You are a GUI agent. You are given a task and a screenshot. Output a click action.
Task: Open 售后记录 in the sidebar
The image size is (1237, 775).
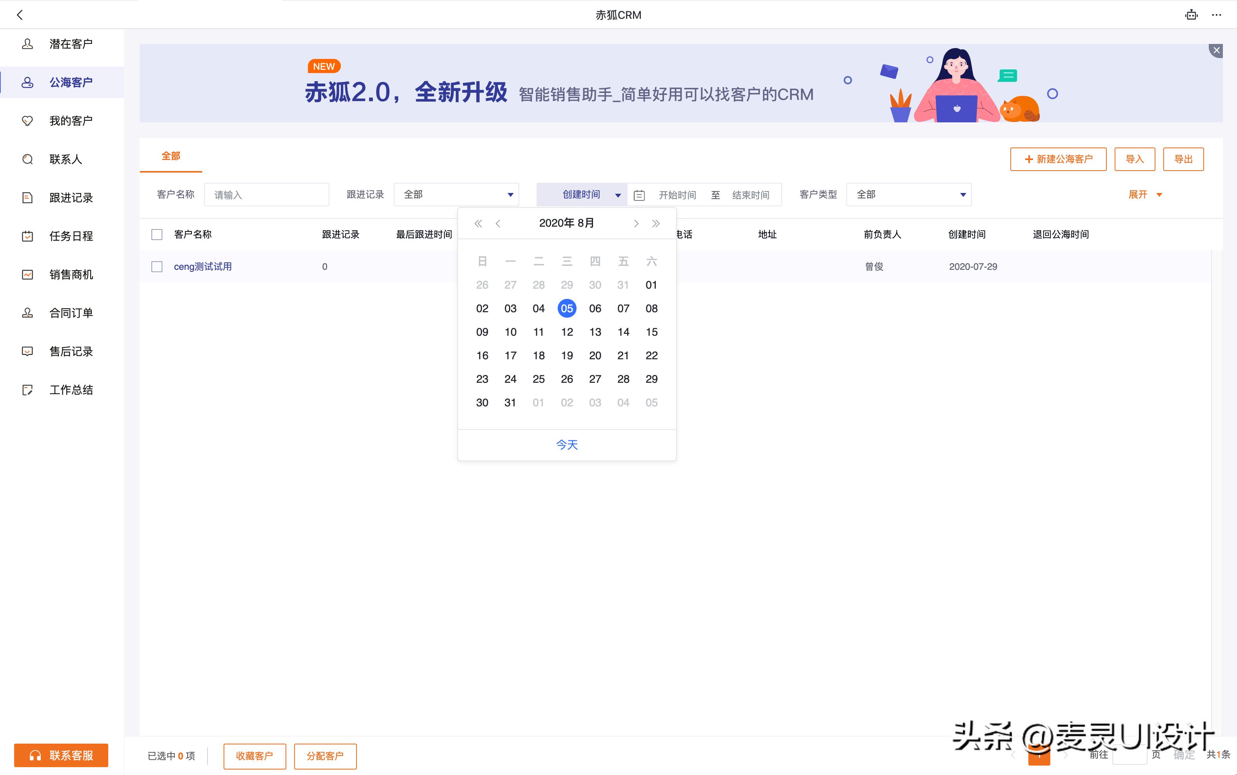71,351
